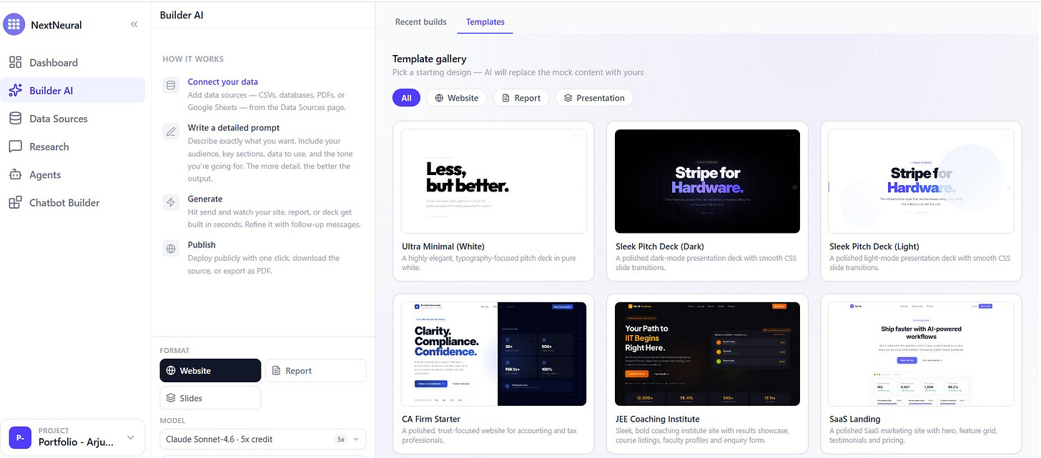
Task: Click the NextNeural brand name
Action: point(56,25)
